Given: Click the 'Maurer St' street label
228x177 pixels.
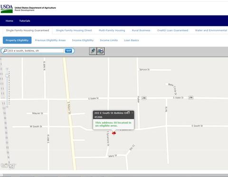Looking at the screenshot, I should pos(38,113).
